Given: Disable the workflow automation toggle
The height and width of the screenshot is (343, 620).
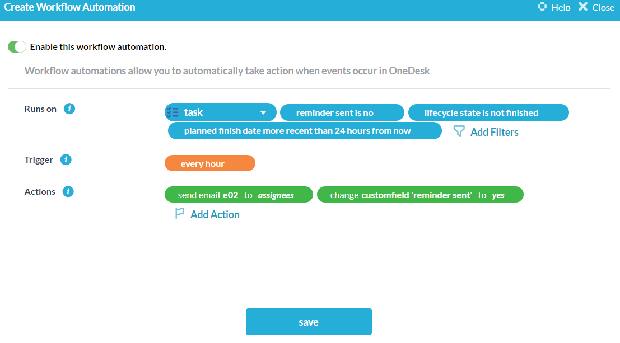Looking at the screenshot, I should click(17, 46).
